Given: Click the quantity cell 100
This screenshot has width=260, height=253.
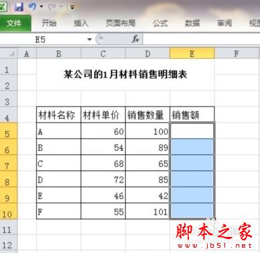Looking at the screenshot, I should tap(147, 131).
